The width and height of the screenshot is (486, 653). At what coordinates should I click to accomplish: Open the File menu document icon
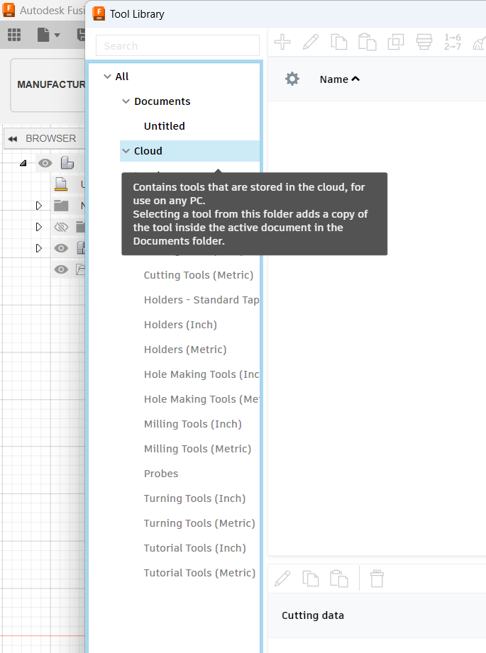coord(43,35)
